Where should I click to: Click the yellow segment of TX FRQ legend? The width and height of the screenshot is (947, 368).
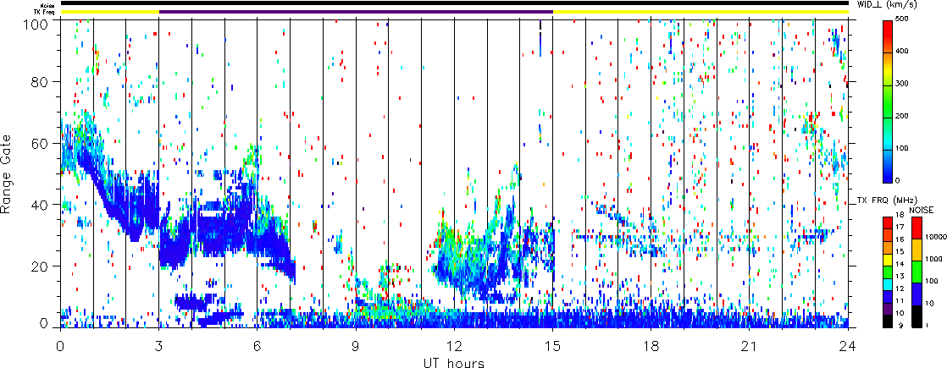[888, 260]
